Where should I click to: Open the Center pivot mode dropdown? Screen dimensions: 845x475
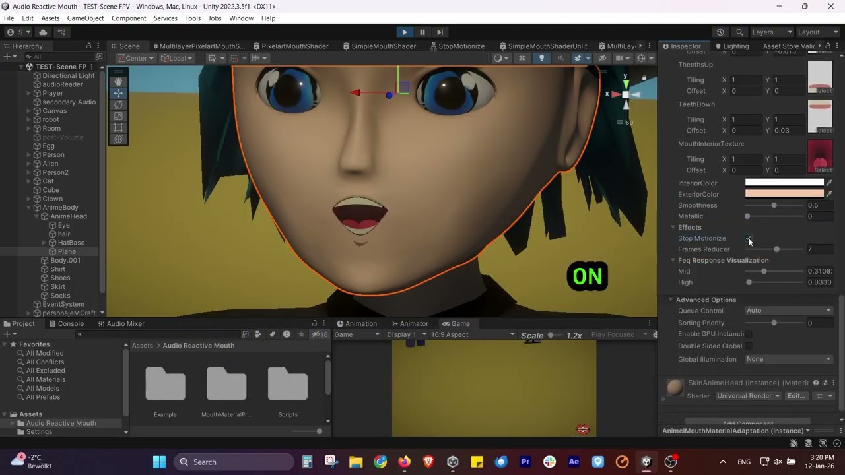point(135,58)
